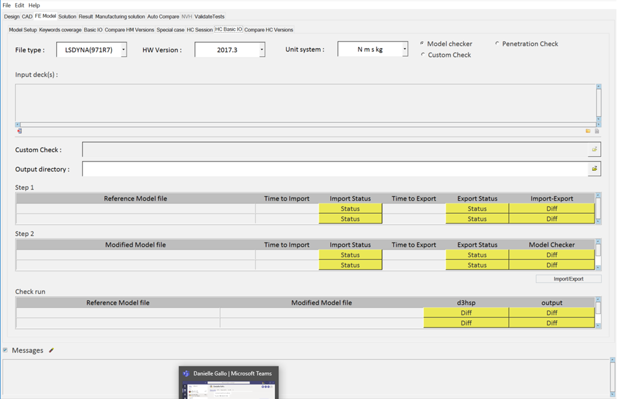Click the folder icon under Input deck(s)
617x399 pixels.
pyautogui.click(x=588, y=131)
